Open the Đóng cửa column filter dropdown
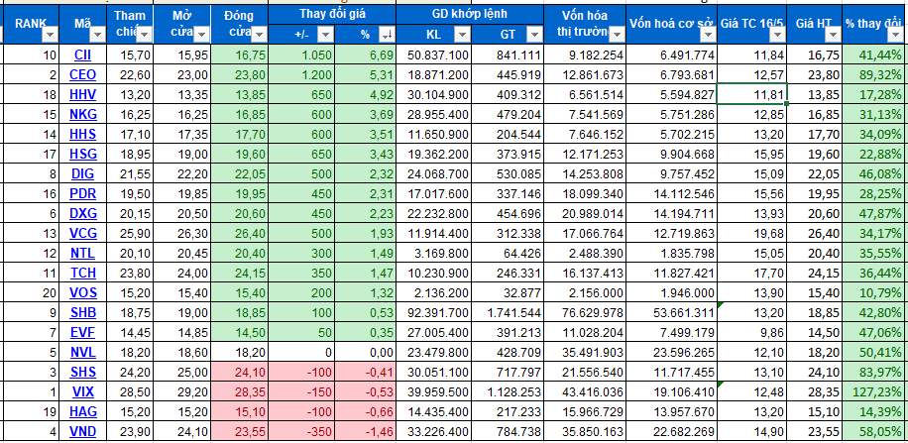Screen dimensions: 908x443 (x=259, y=34)
